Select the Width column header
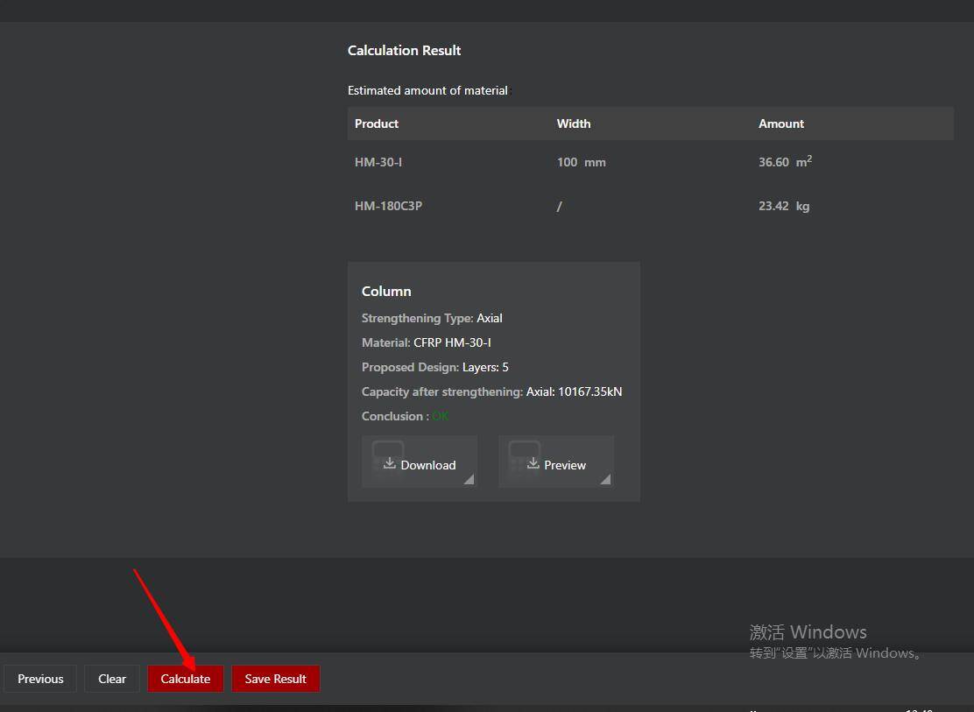The width and height of the screenshot is (974, 712). (x=574, y=123)
